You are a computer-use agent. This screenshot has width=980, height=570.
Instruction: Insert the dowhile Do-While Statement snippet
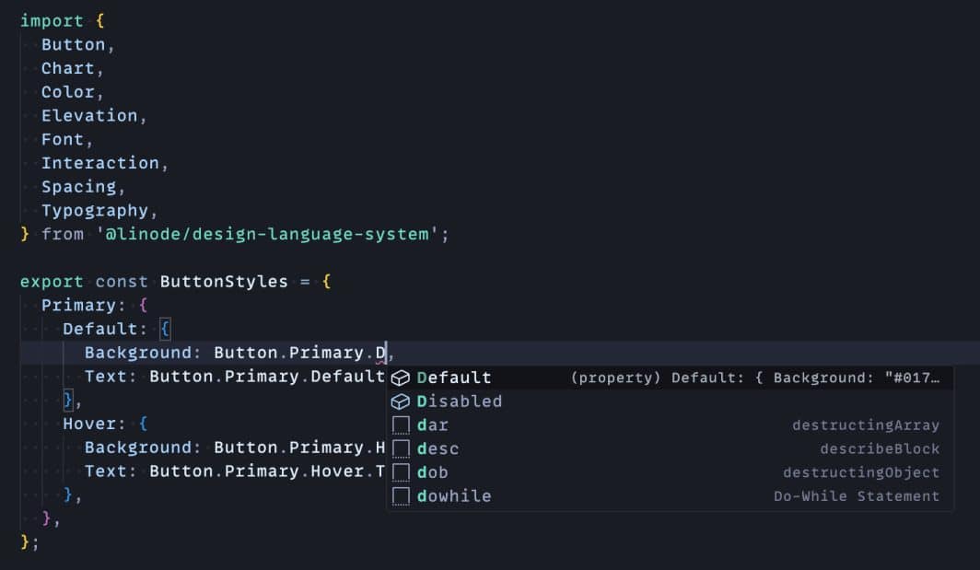(x=454, y=496)
